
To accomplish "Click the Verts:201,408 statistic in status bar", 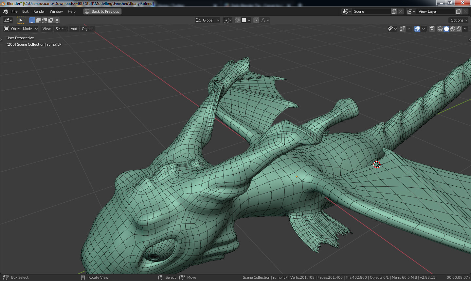I will point(302,277).
